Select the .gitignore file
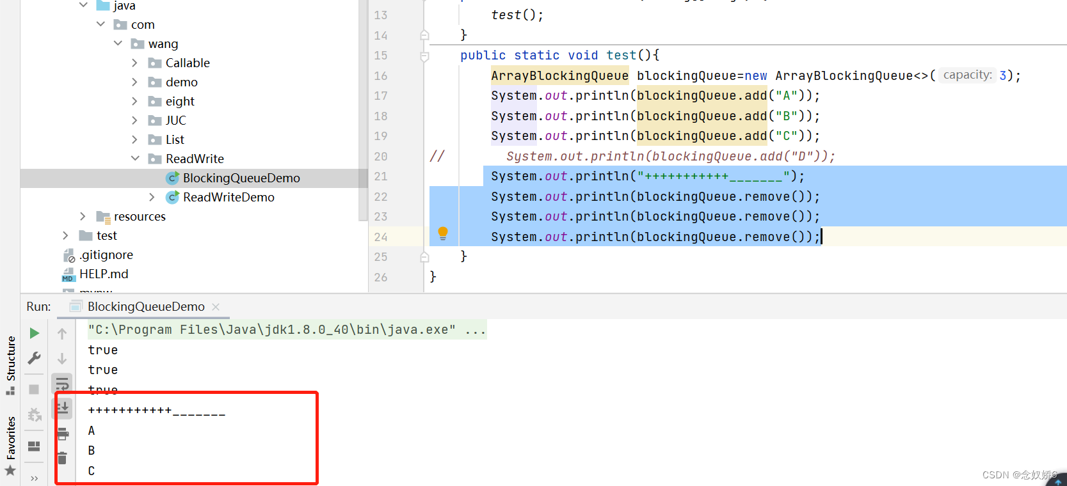 pyautogui.click(x=106, y=255)
